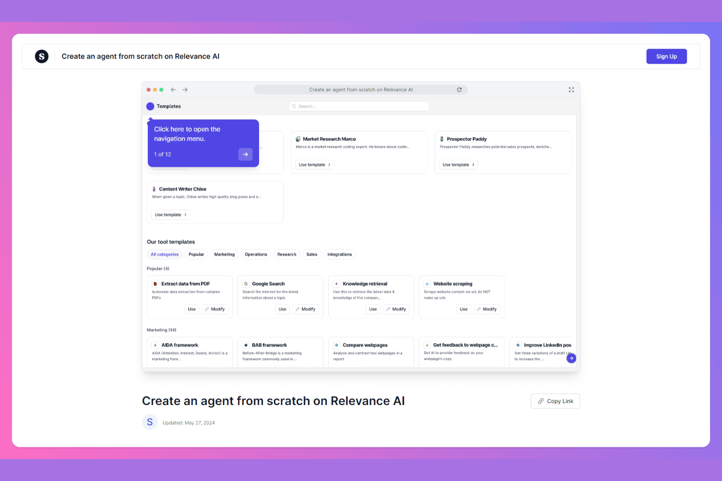Use the Market Research Marco template
Viewport: 722px width, 481px height.
315,165
